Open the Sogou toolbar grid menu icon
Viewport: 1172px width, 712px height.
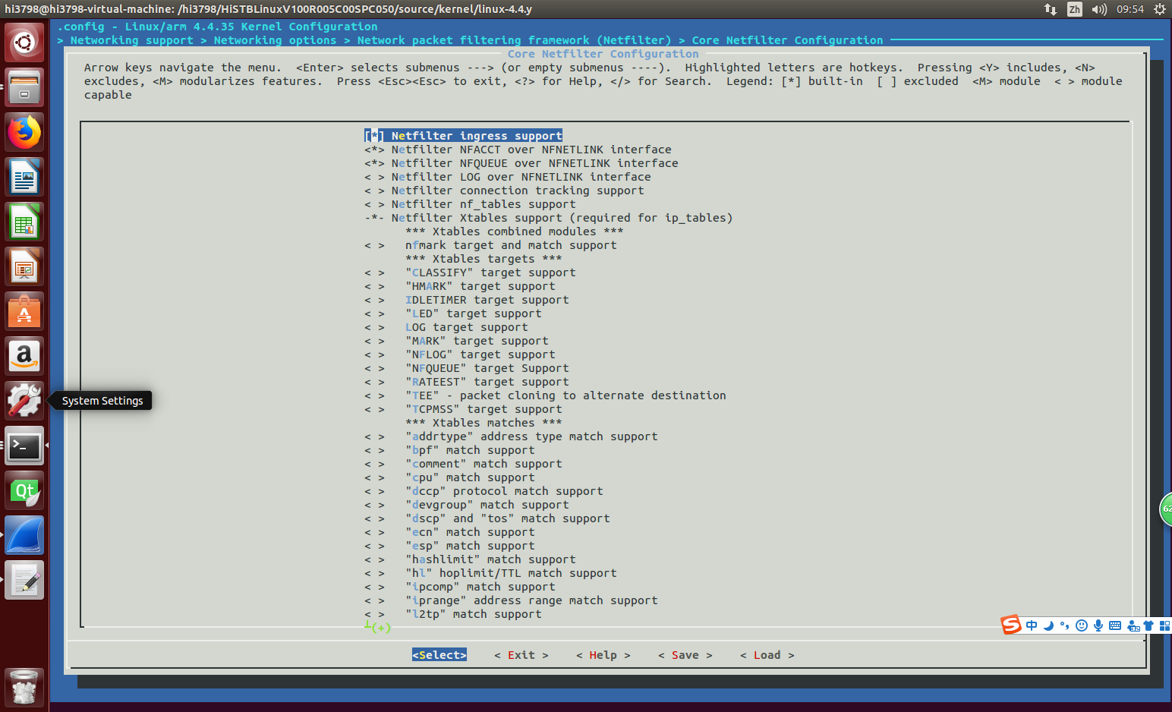pyautogui.click(x=1164, y=625)
